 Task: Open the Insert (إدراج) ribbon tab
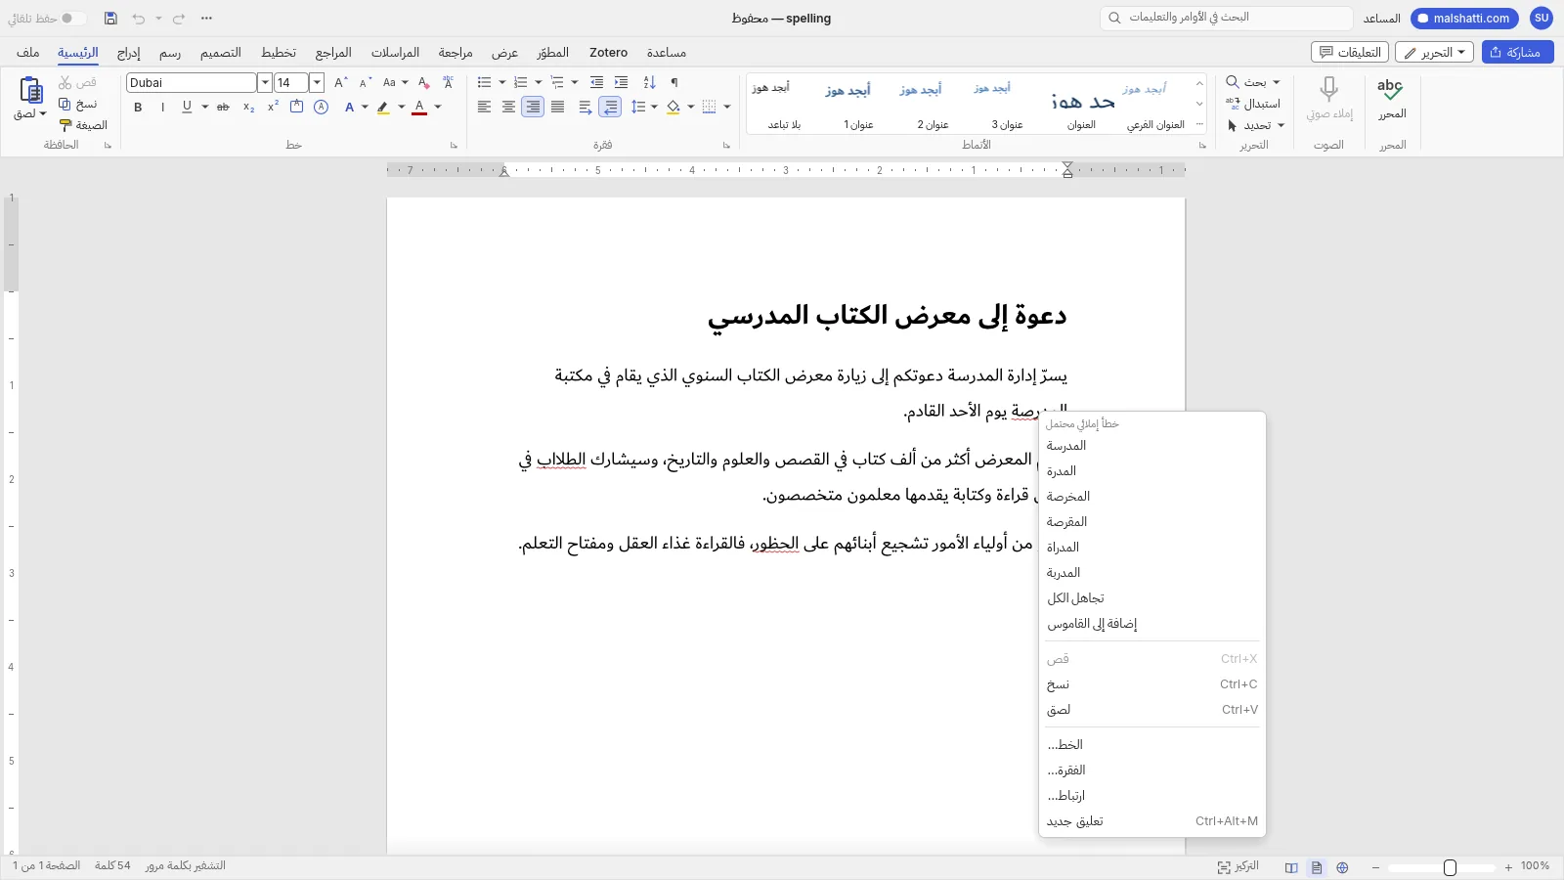pos(128,53)
